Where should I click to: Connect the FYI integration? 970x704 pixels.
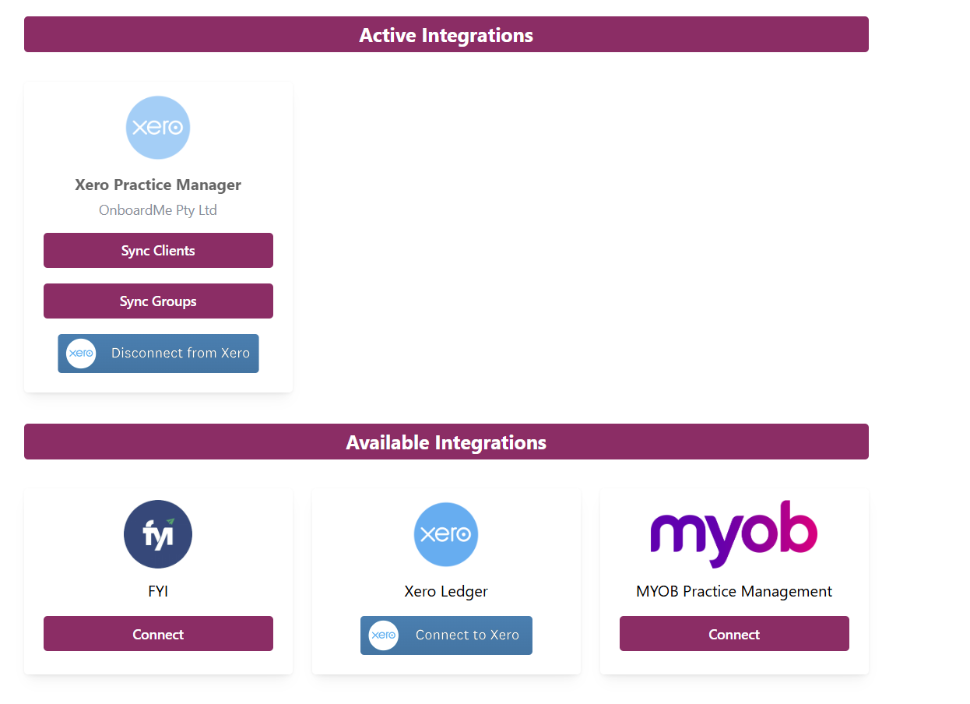pyautogui.click(x=158, y=634)
